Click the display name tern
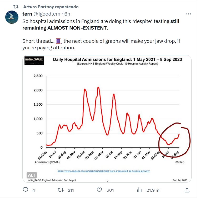This screenshot has width=200, height=198. click(x=27, y=14)
